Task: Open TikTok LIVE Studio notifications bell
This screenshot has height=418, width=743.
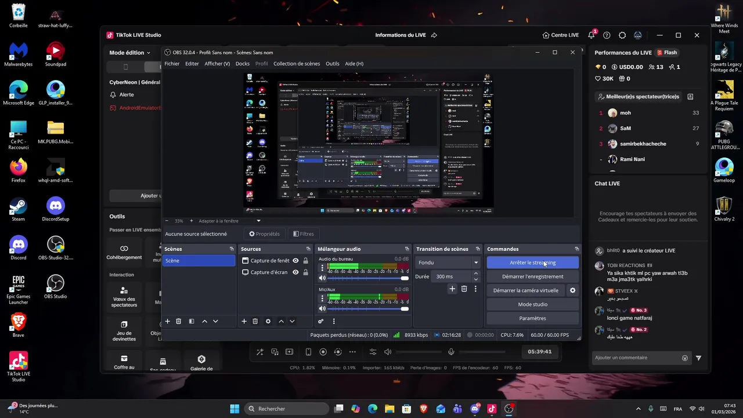Action: coord(591,35)
